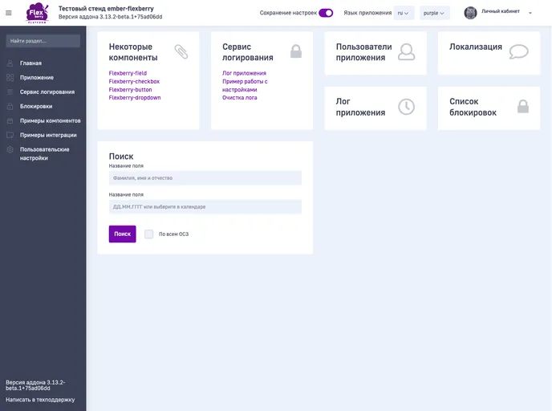Open the purple theme dropdown
This screenshot has height=411, width=552.
tap(434, 13)
